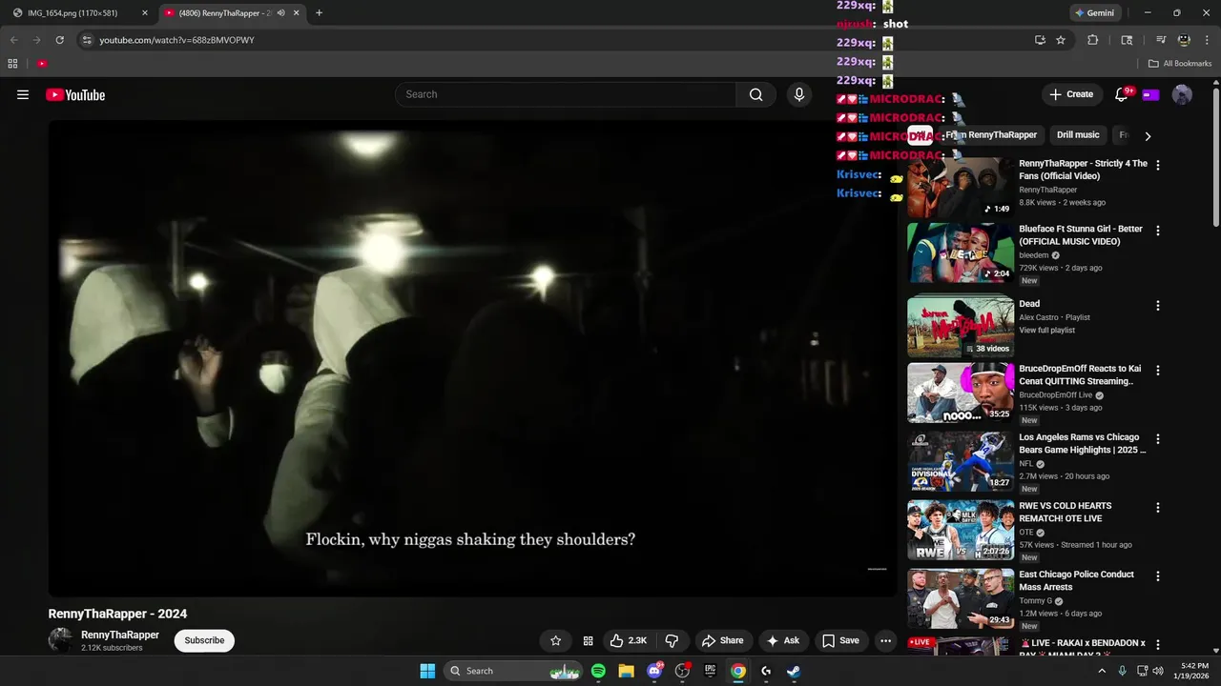Open the apps grid in bookmarks bar
1221x686 pixels.
12,64
